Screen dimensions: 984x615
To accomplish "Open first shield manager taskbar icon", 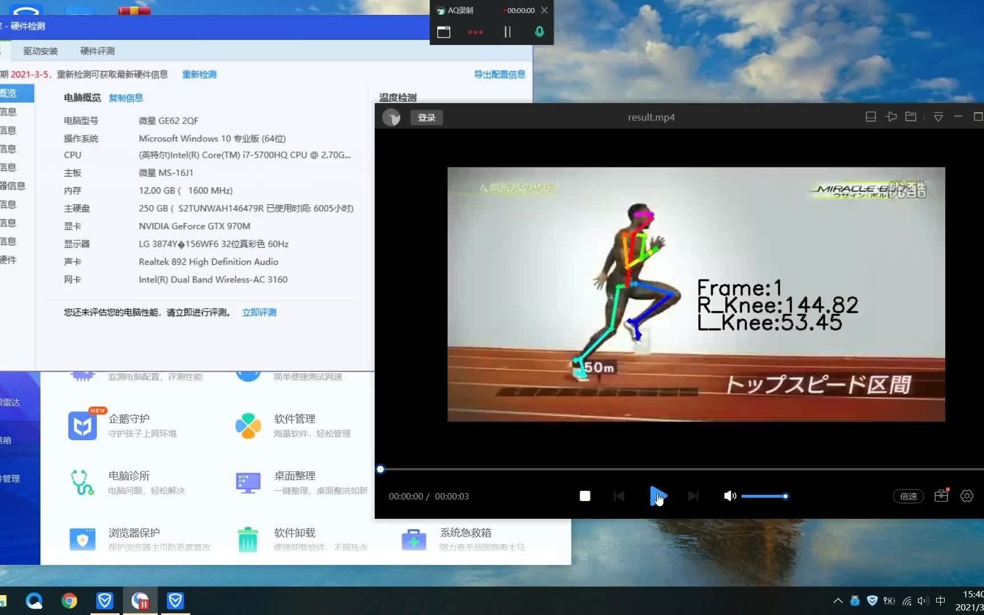I will click(x=105, y=601).
